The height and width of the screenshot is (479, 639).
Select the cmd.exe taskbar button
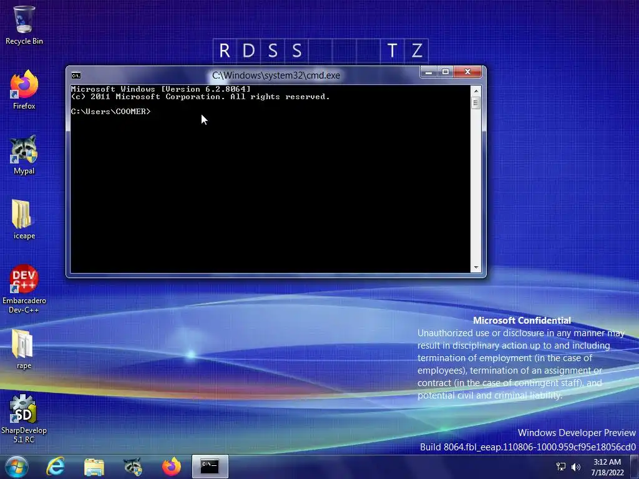point(210,467)
